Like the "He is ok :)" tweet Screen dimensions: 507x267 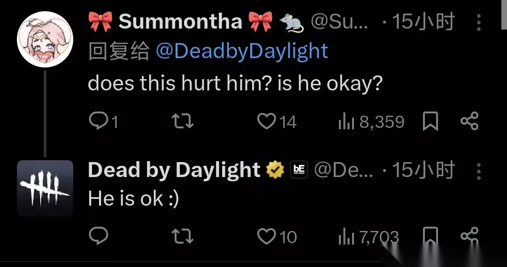coord(277,237)
